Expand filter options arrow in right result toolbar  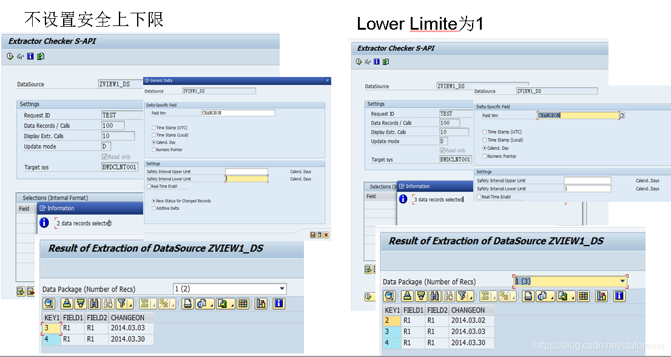[471, 296]
